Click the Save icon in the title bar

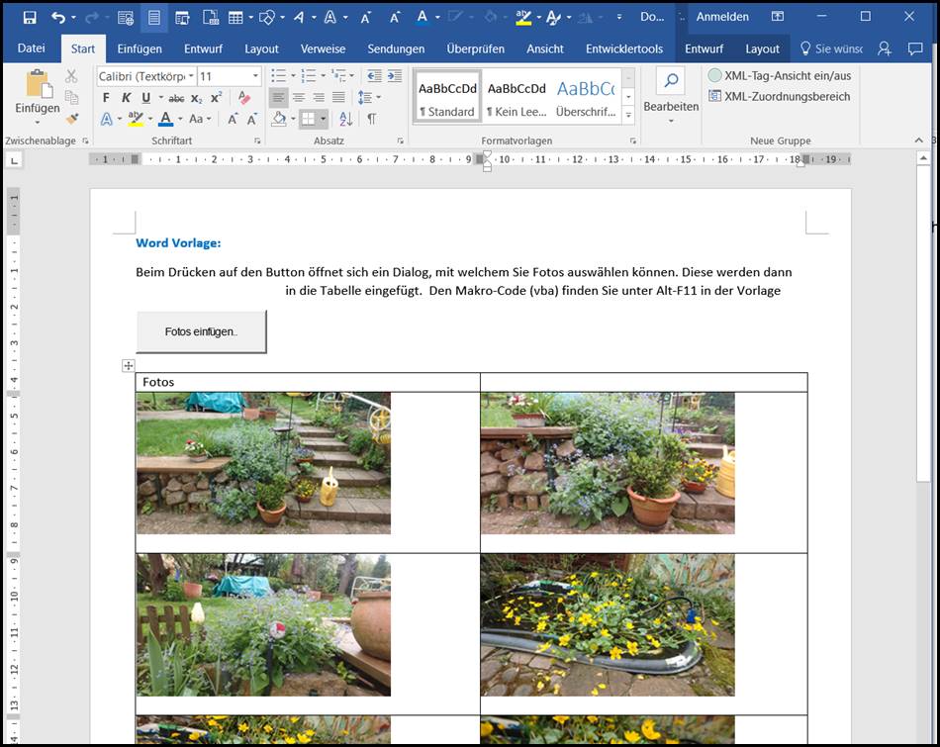pos(29,17)
